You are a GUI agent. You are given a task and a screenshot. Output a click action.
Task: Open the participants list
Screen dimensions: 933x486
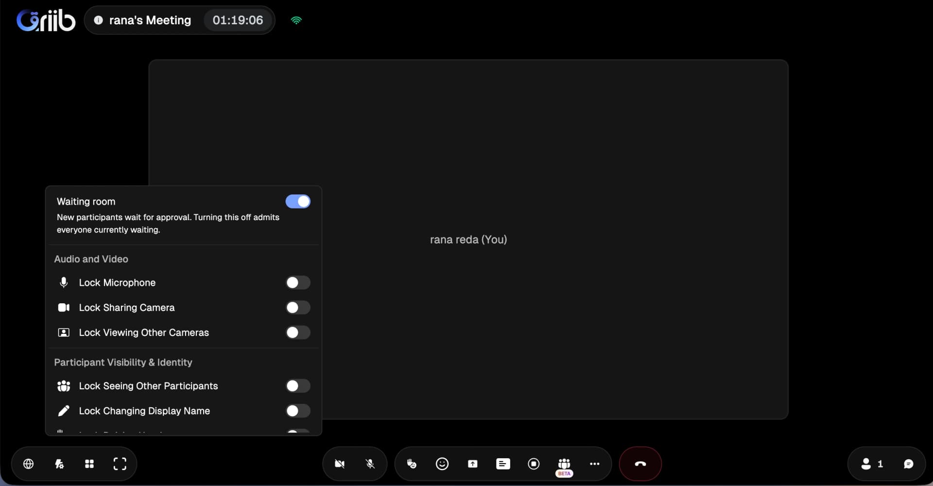point(872,464)
